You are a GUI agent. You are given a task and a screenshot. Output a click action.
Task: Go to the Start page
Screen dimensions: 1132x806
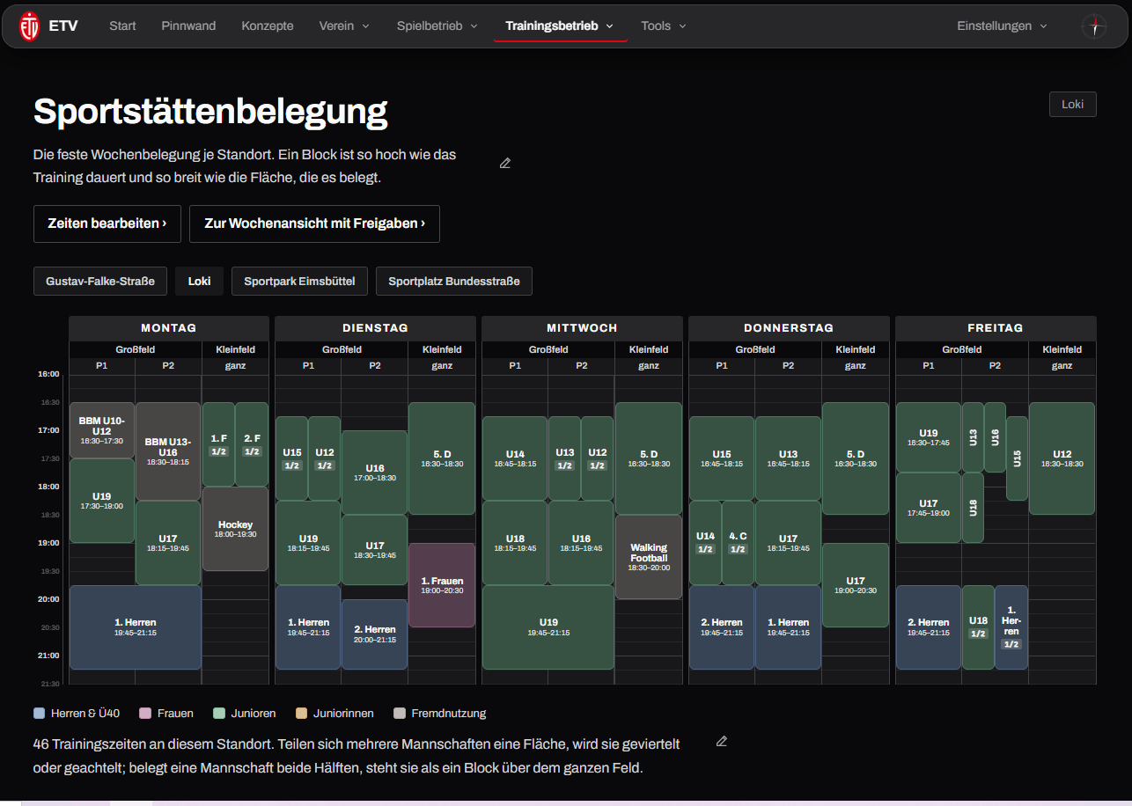(122, 26)
